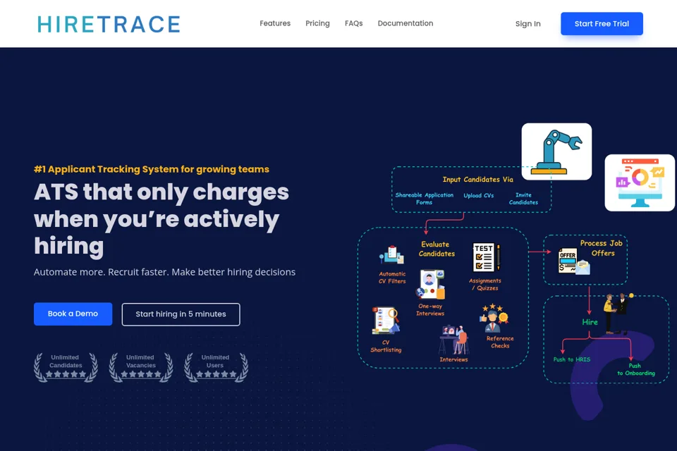Click 'Upload CVs' text in diagram
This screenshot has width=677, height=451.
(x=478, y=195)
